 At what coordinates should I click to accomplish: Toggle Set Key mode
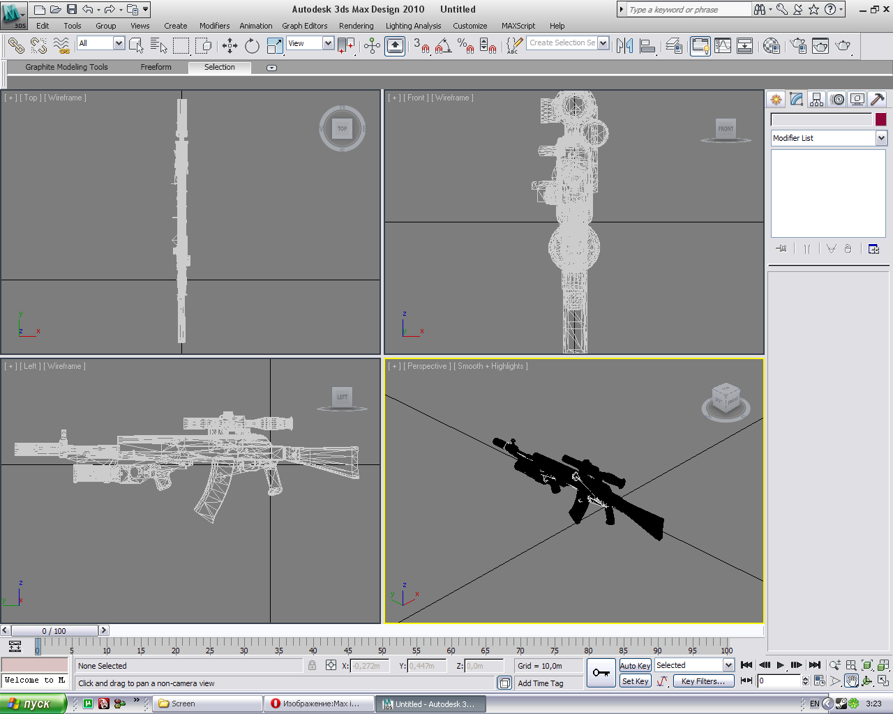click(635, 681)
